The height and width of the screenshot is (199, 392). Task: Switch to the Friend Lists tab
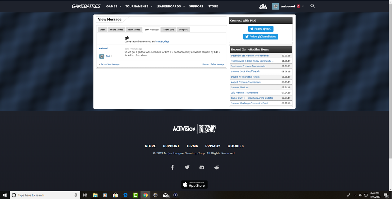(x=169, y=30)
